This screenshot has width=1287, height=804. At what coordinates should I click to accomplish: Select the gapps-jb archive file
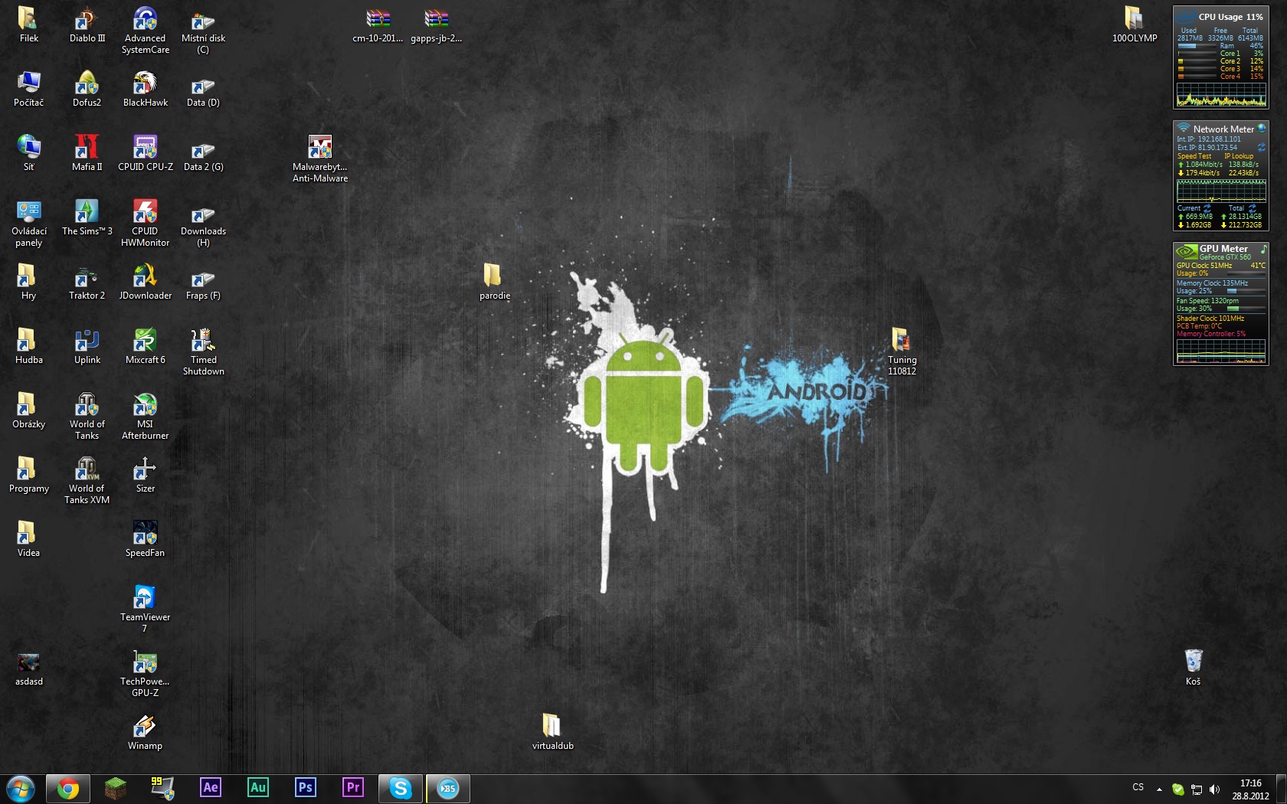437,25
